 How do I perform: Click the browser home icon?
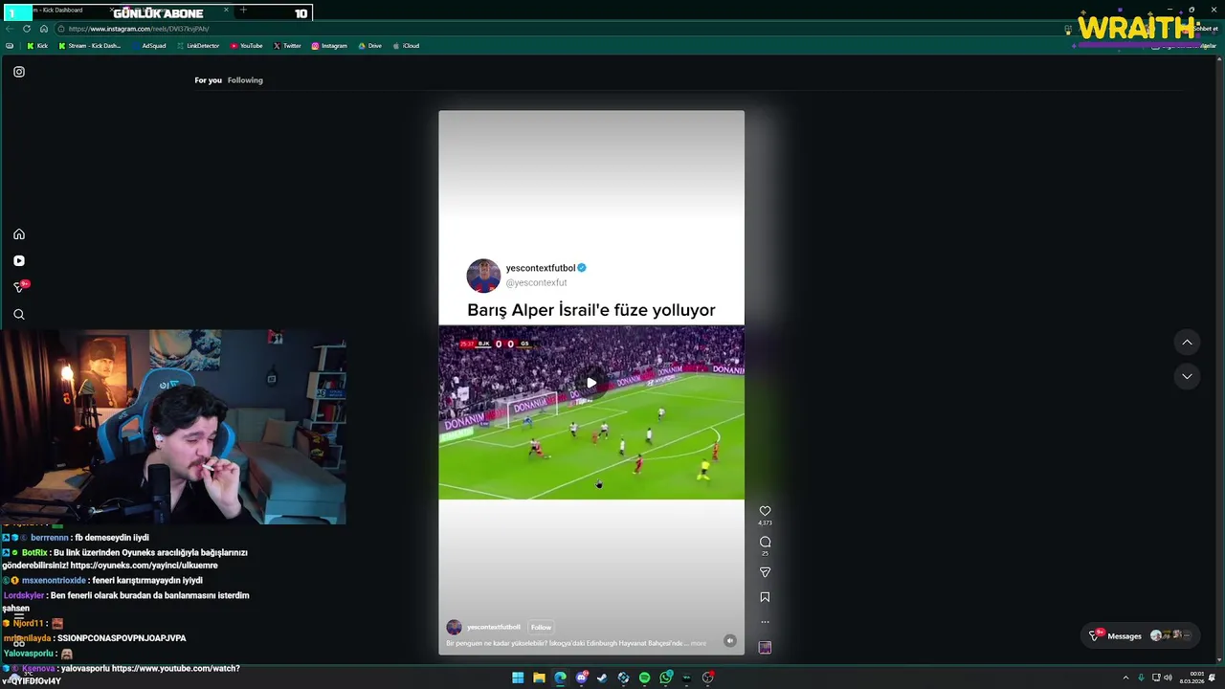43,29
